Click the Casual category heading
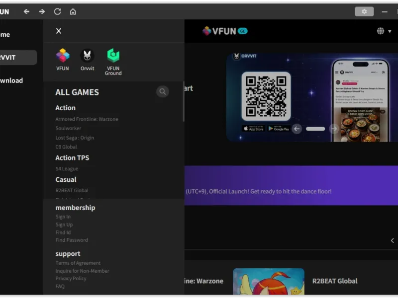Viewport: 398px width, 298px height. coord(66,179)
